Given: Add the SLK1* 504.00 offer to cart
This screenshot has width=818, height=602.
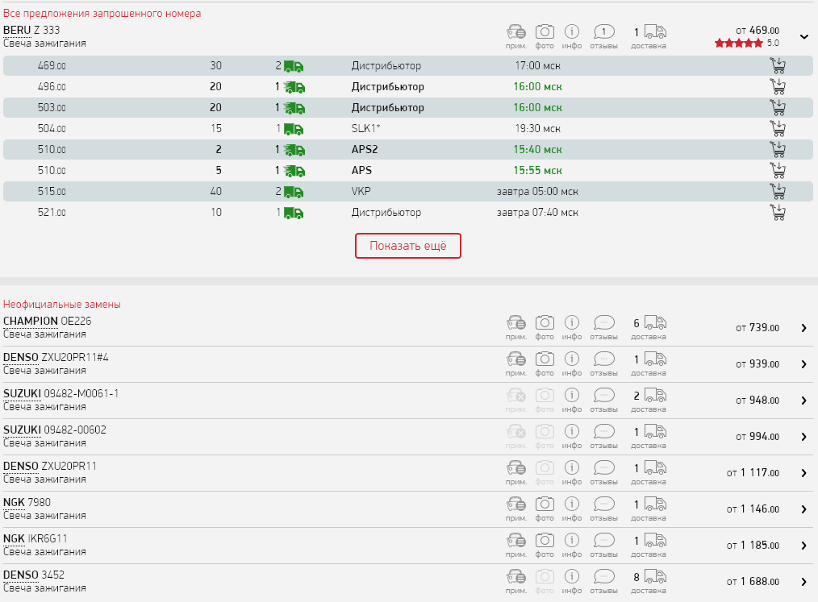Looking at the screenshot, I should tap(778, 128).
